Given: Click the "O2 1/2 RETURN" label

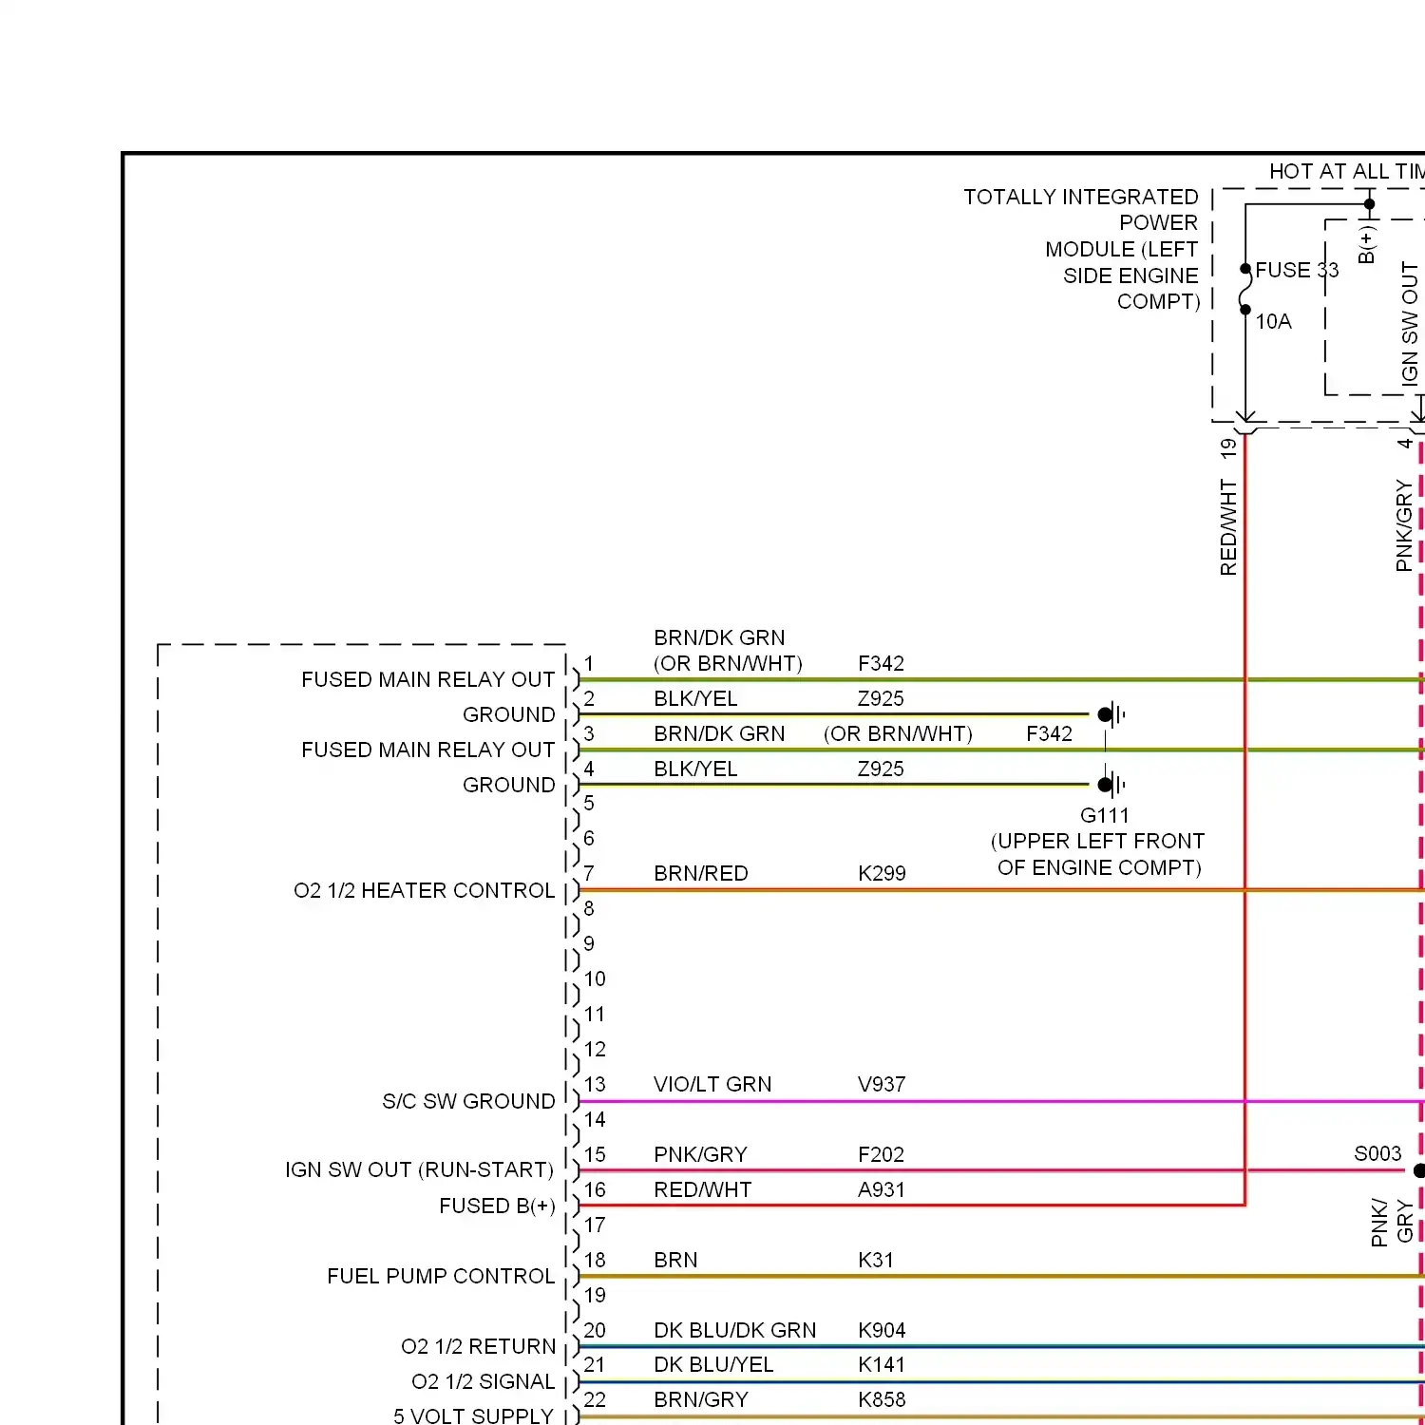Looking at the screenshot, I should pyautogui.click(x=479, y=1347).
